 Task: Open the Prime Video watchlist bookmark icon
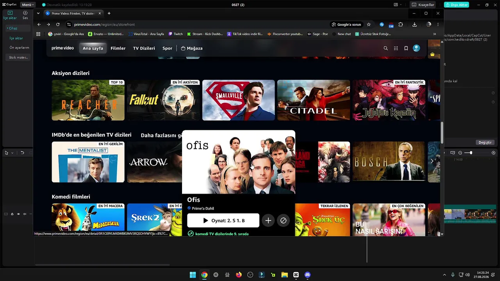[406, 48]
